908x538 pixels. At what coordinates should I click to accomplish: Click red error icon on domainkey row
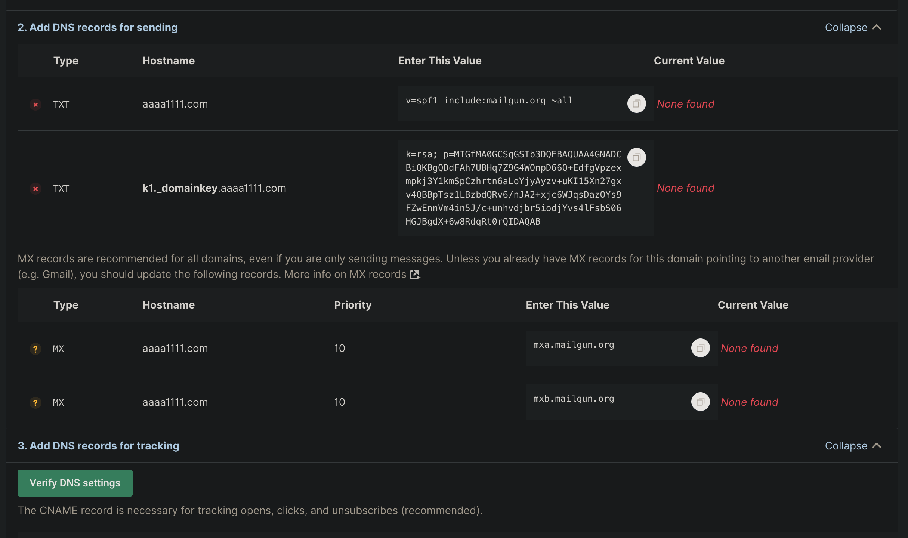point(35,189)
